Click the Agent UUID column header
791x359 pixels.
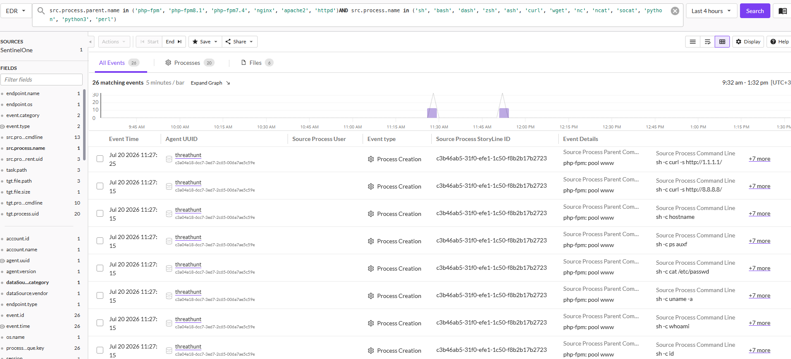pyautogui.click(x=181, y=139)
